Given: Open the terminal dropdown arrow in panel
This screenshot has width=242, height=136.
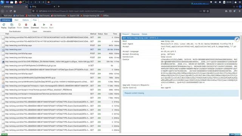Looking at the screenshot, I should 27,2.
